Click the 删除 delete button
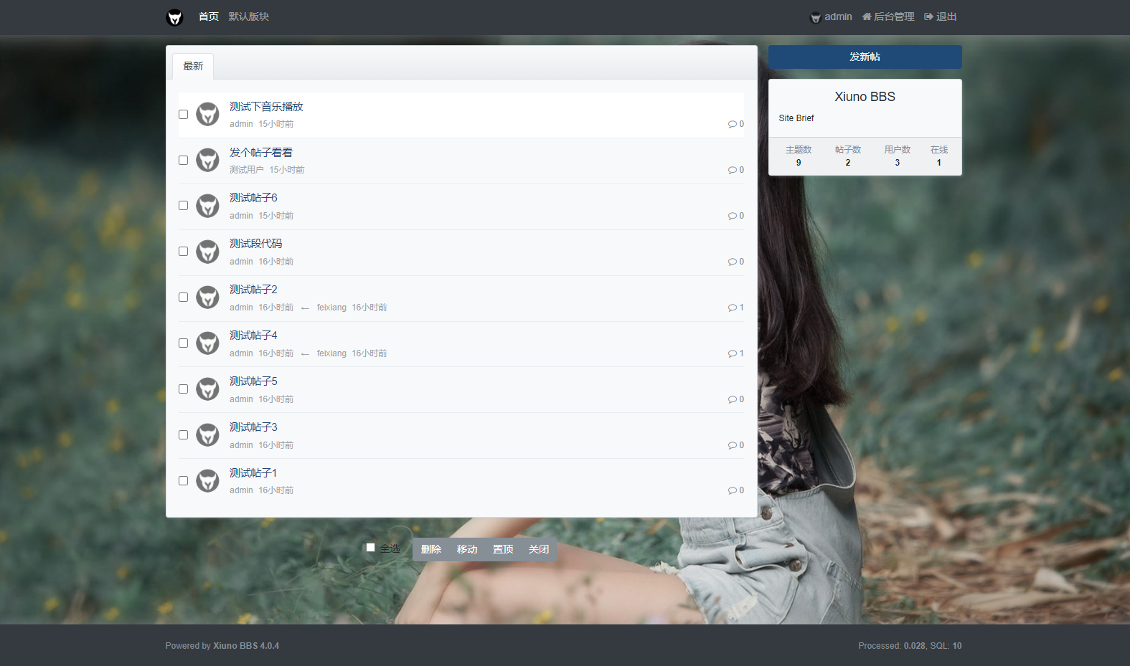The width and height of the screenshot is (1130, 666). (430, 549)
